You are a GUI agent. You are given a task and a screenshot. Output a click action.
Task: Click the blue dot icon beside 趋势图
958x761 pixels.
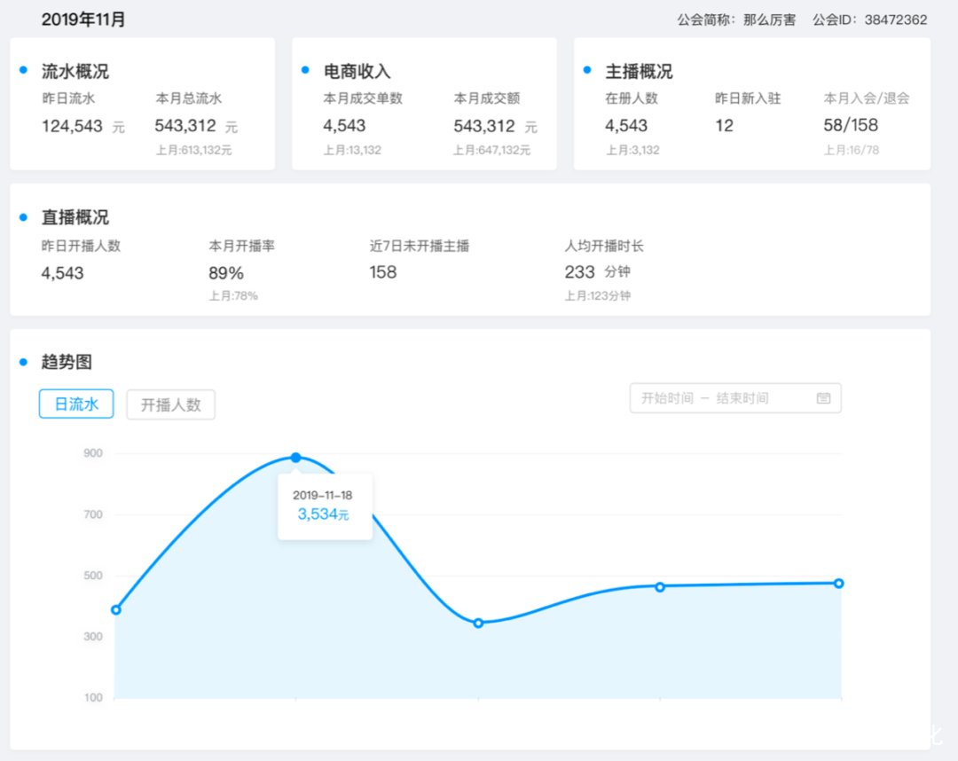click(x=25, y=362)
